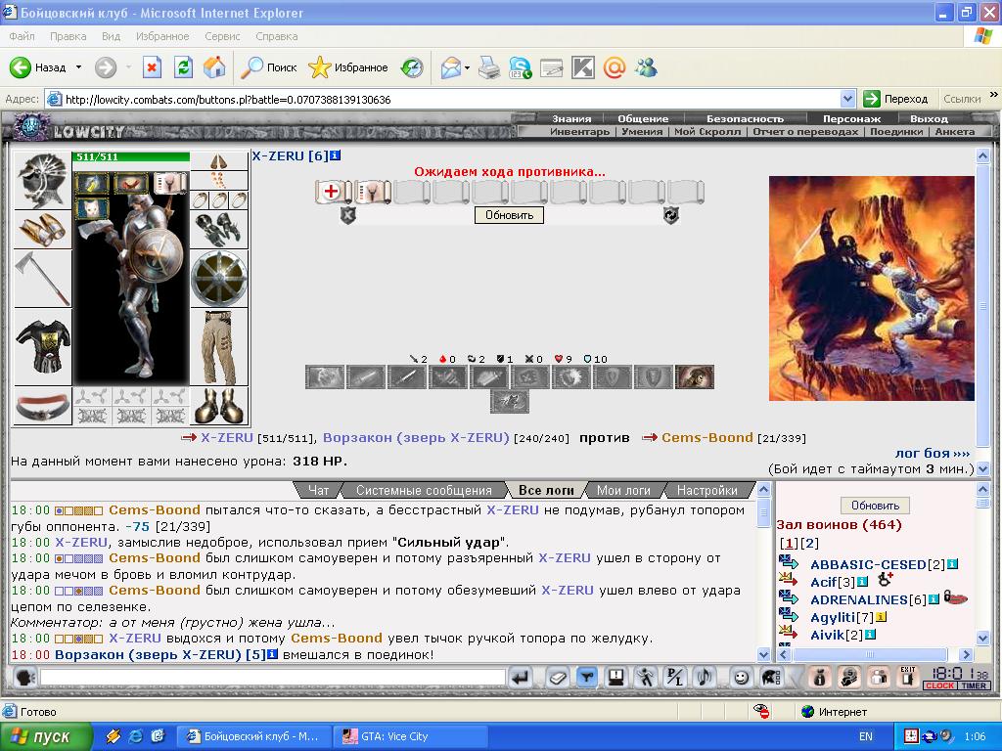The image size is (1002, 751).
Task: Switch to CLOCK display mode
Action: tap(939, 685)
